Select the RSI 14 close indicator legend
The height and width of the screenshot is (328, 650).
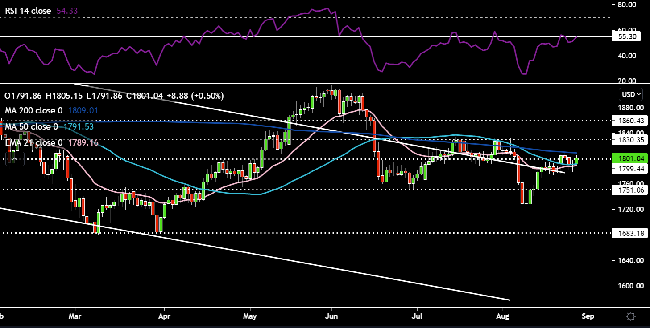pyautogui.click(x=29, y=11)
